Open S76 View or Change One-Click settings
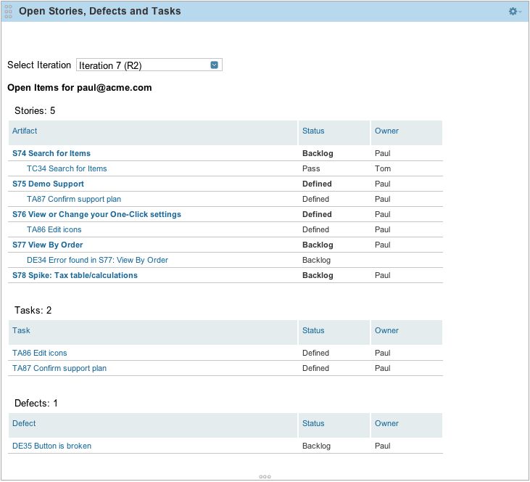Screen dimensions: 530x482 (96, 214)
